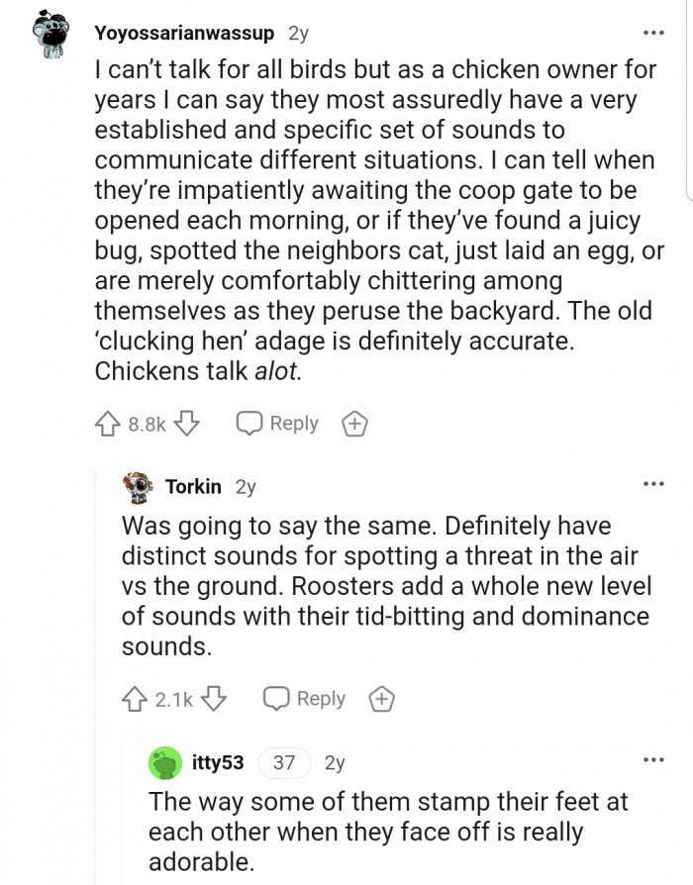Screen dimensions: 693x885
Task: Open the overflow menu on Yoyossarianwassup's comment
Action: point(654,33)
